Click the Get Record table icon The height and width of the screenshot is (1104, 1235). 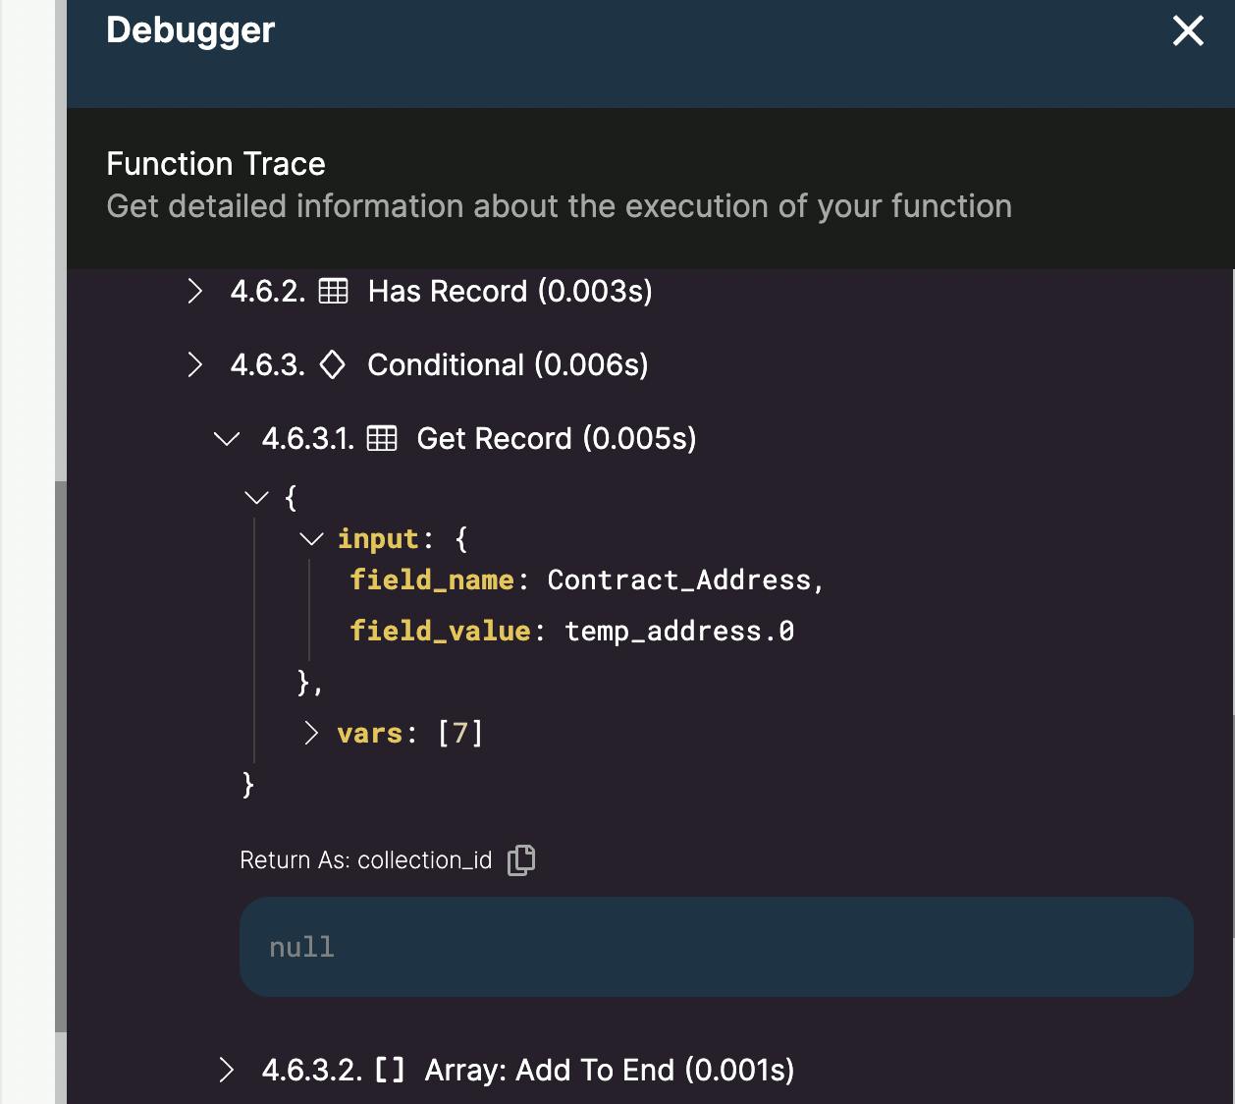click(x=382, y=438)
